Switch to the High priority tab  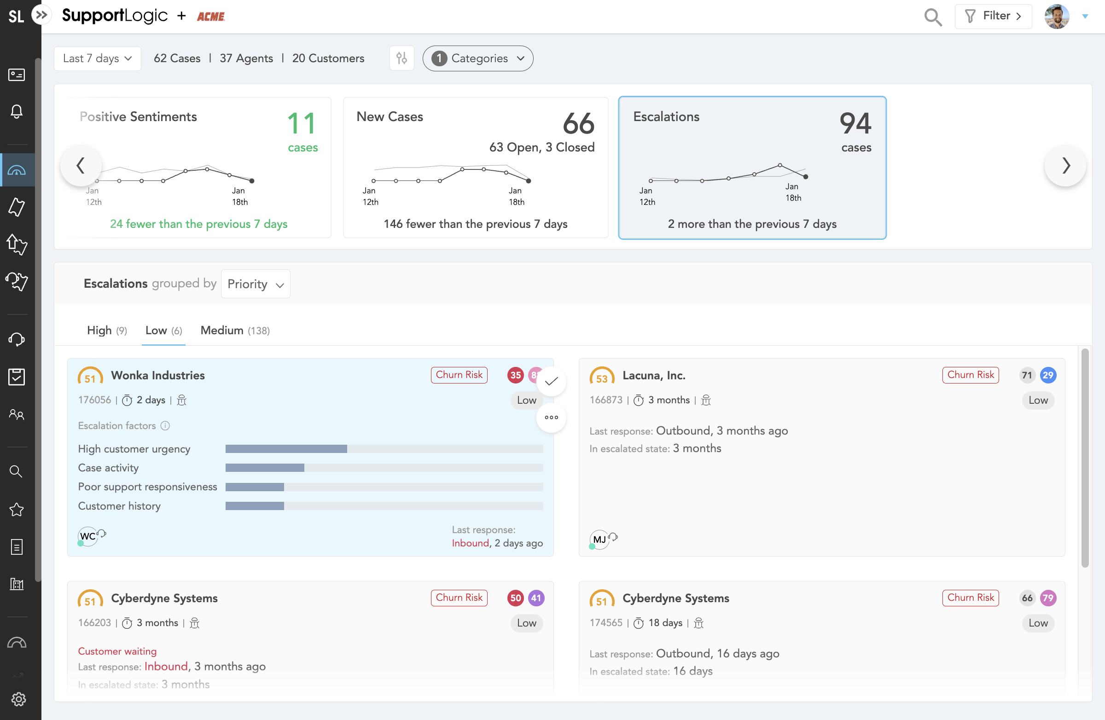click(107, 330)
